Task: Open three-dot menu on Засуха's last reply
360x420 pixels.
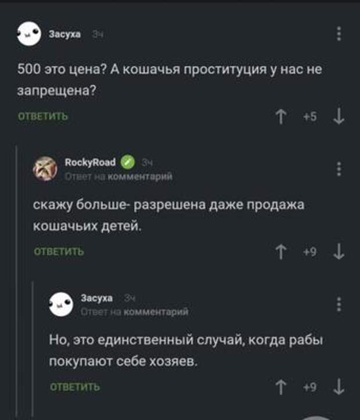Action: click(339, 304)
